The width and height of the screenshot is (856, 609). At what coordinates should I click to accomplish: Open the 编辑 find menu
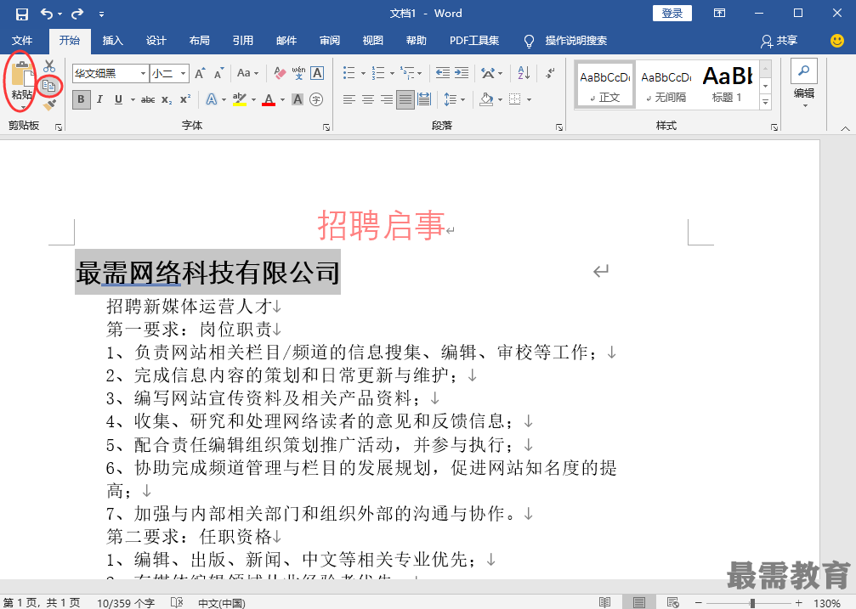pyautogui.click(x=803, y=83)
